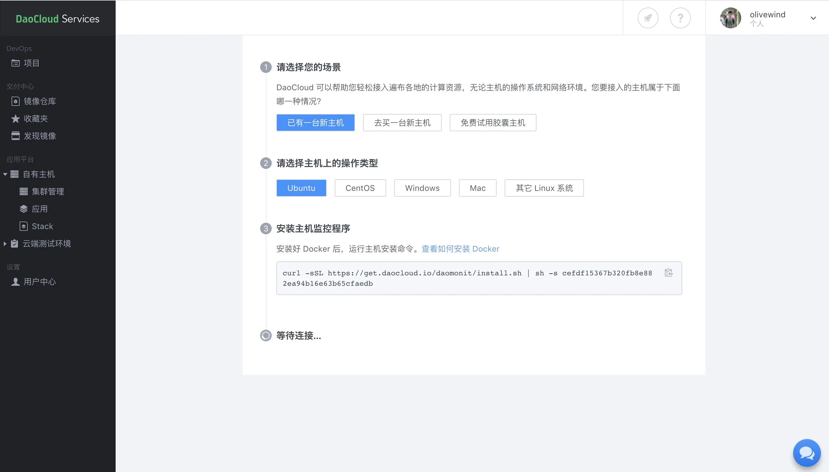Open 项目 menu item
Image resolution: width=829 pixels, height=472 pixels.
coord(32,63)
